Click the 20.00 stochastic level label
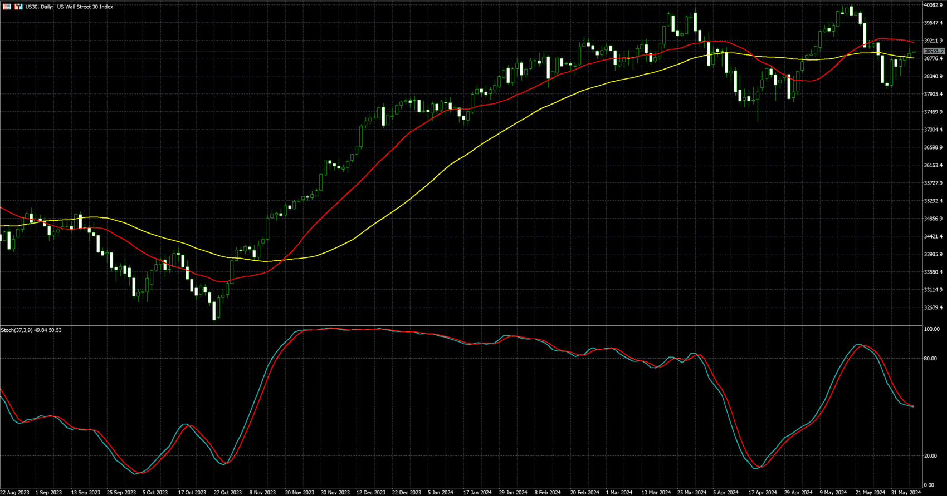The width and height of the screenshot is (947, 496). pyautogui.click(x=930, y=456)
